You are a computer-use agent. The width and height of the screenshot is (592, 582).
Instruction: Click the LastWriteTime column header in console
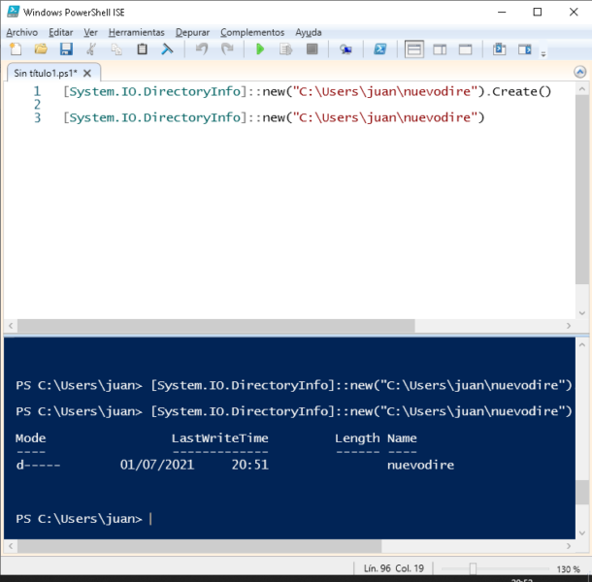220,438
